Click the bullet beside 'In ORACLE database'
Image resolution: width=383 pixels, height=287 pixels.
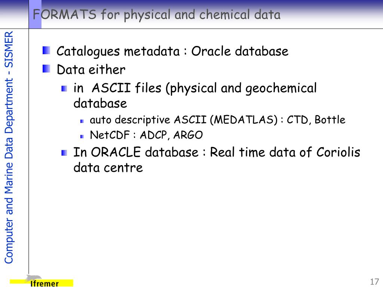pos(64,153)
